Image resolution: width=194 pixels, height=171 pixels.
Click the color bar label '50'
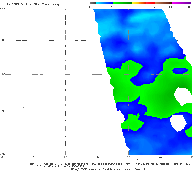coord(155,7)
